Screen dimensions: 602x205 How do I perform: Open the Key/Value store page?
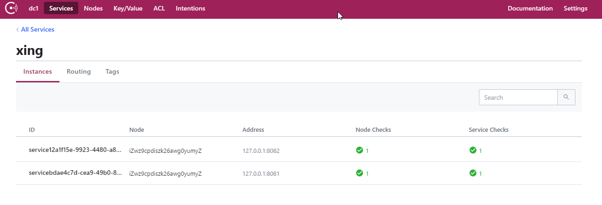pos(128,8)
